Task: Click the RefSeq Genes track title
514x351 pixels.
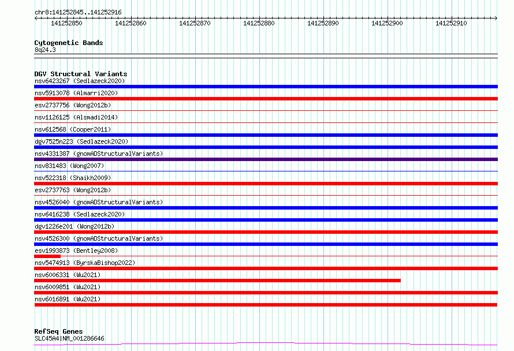Action: (x=58, y=332)
